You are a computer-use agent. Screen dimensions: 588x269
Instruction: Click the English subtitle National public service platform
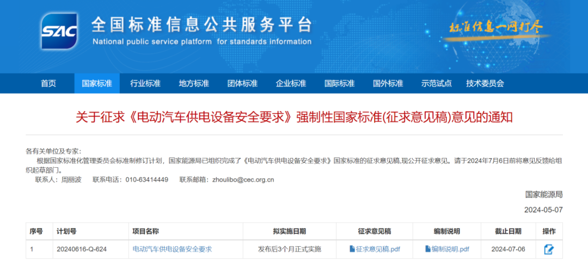[x=202, y=41]
